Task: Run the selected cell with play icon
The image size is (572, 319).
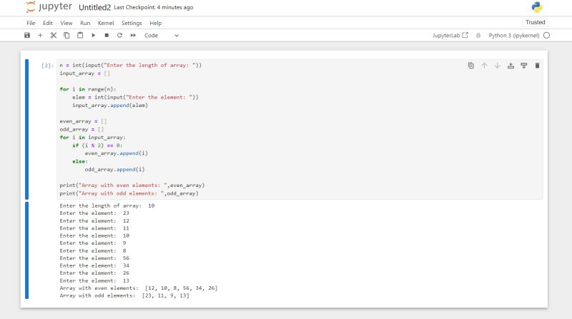Action: [x=94, y=35]
